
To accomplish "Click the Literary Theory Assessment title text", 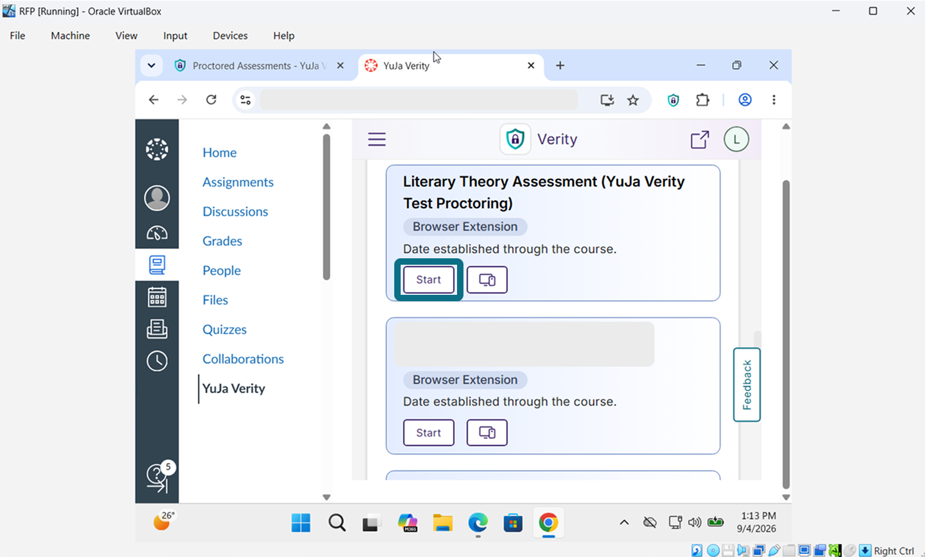I will (544, 192).
